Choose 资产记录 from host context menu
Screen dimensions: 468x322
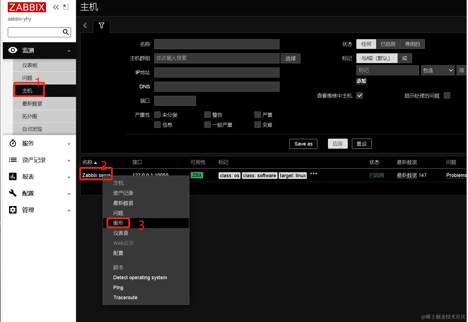pos(146,193)
